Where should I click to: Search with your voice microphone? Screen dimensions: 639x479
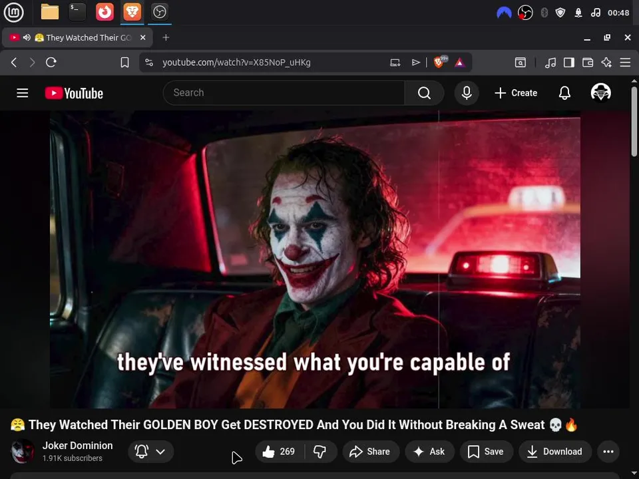467,93
